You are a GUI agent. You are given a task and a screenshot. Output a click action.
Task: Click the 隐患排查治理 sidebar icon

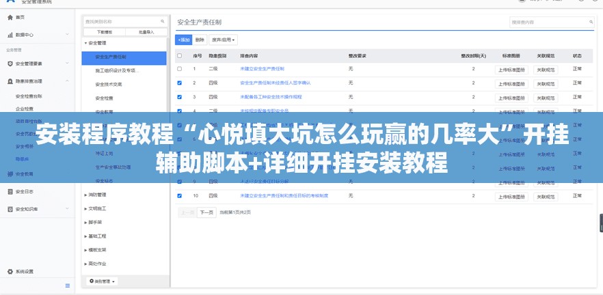click(10, 81)
